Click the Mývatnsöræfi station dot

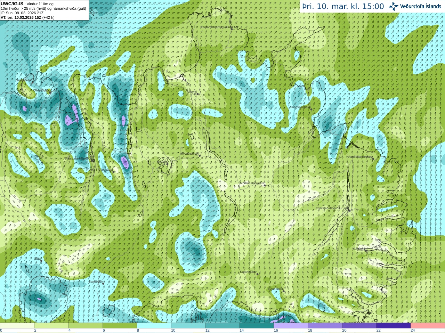coord(200,155)
